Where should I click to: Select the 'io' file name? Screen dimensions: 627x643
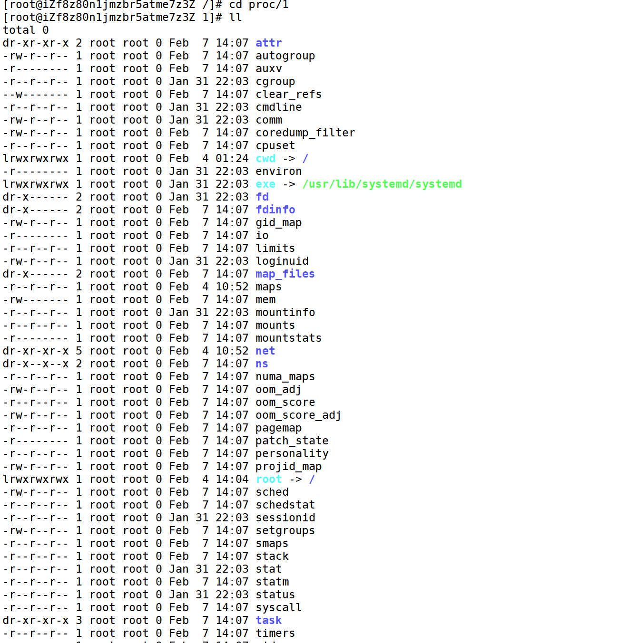[262, 235]
